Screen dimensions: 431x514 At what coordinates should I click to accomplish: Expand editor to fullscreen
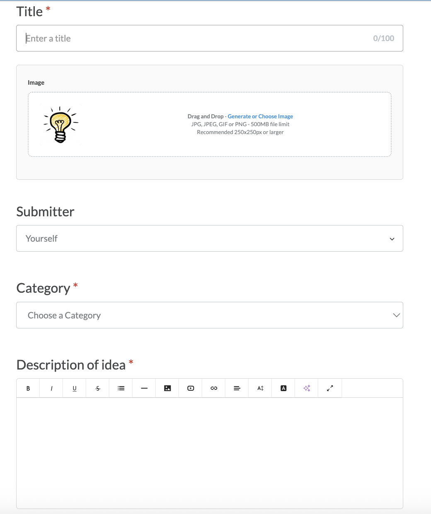pos(330,388)
